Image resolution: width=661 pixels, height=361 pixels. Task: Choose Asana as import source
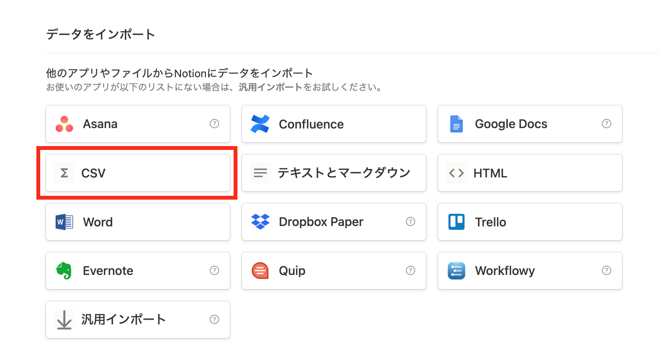point(138,124)
